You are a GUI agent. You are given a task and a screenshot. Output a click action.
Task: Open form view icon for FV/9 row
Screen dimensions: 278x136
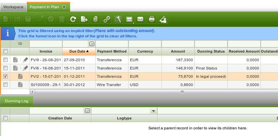[x=16, y=60]
